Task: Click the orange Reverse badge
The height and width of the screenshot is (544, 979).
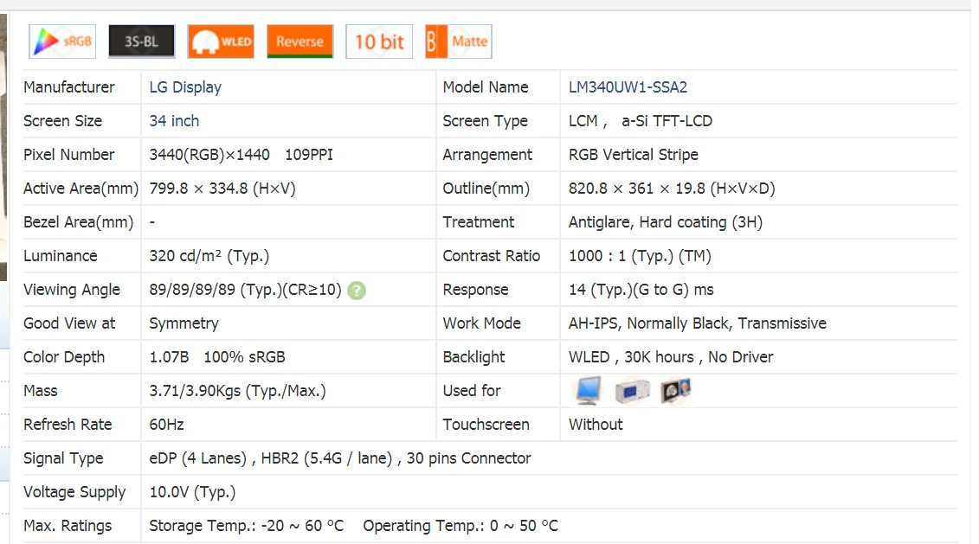Action: (299, 42)
